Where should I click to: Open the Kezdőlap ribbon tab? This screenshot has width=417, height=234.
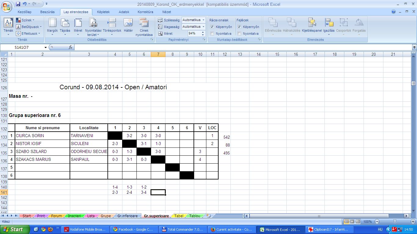click(25, 12)
